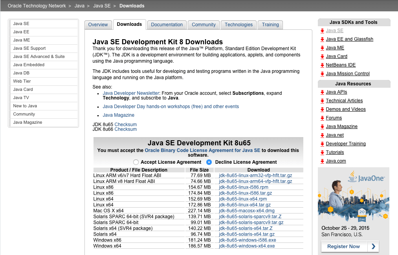Click red arrow icon beside Java Mission Control
The height and width of the screenshot is (255, 398).
[322, 74]
